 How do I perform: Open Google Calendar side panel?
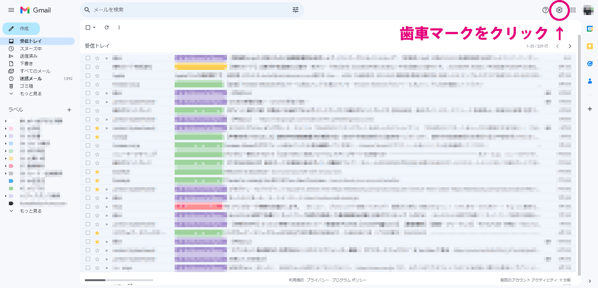(590, 29)
